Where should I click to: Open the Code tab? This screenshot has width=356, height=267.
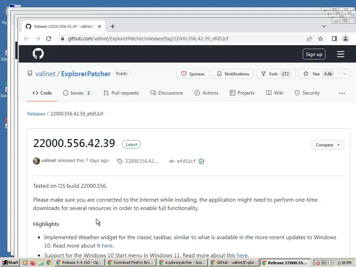(42, 93)
